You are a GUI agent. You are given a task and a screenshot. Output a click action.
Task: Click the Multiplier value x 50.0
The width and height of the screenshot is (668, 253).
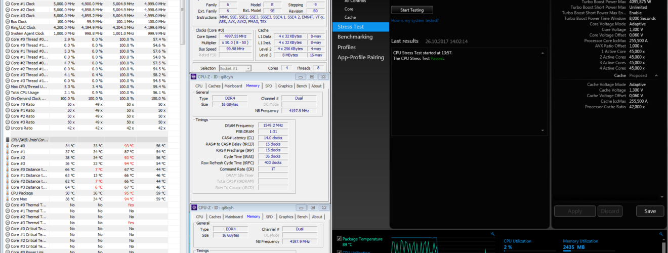[235, 43]
